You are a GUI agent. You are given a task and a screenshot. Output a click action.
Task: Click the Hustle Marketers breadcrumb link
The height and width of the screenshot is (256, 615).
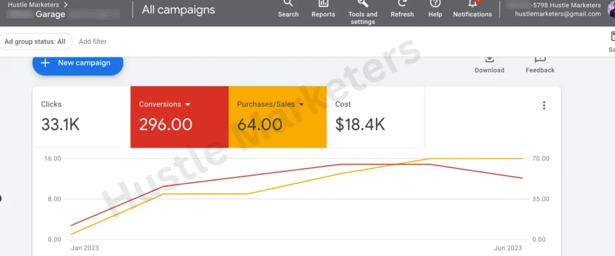tap(33, 5)
